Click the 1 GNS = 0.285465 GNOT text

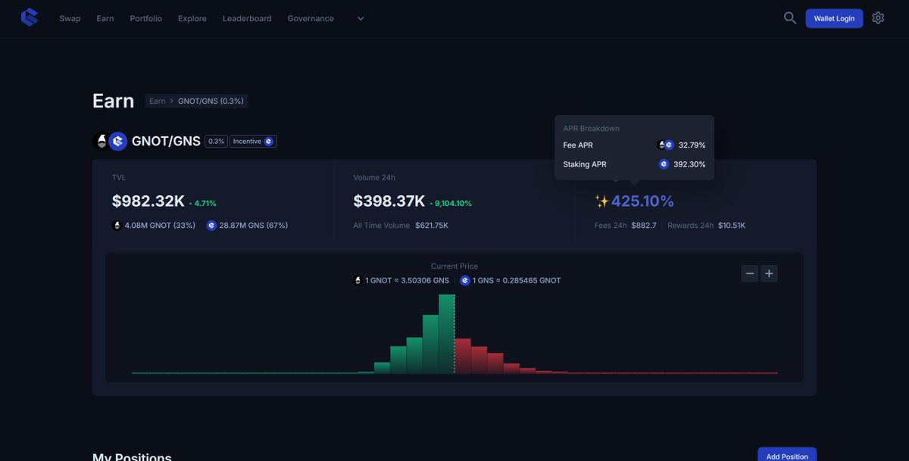click(517, 280)
